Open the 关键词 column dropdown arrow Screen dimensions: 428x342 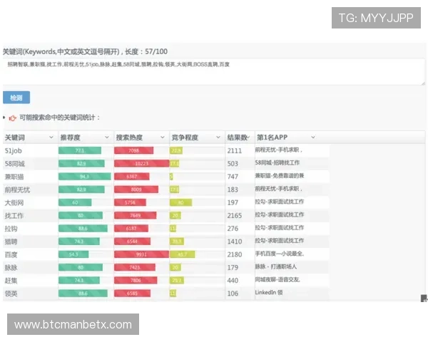coord(51,138)
